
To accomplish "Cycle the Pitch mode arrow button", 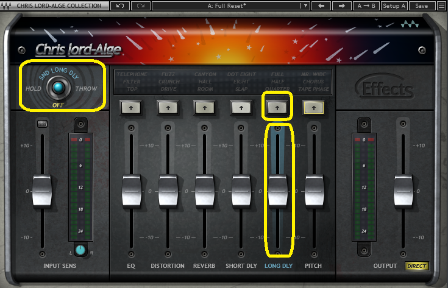I will click(x=315, y=107).
